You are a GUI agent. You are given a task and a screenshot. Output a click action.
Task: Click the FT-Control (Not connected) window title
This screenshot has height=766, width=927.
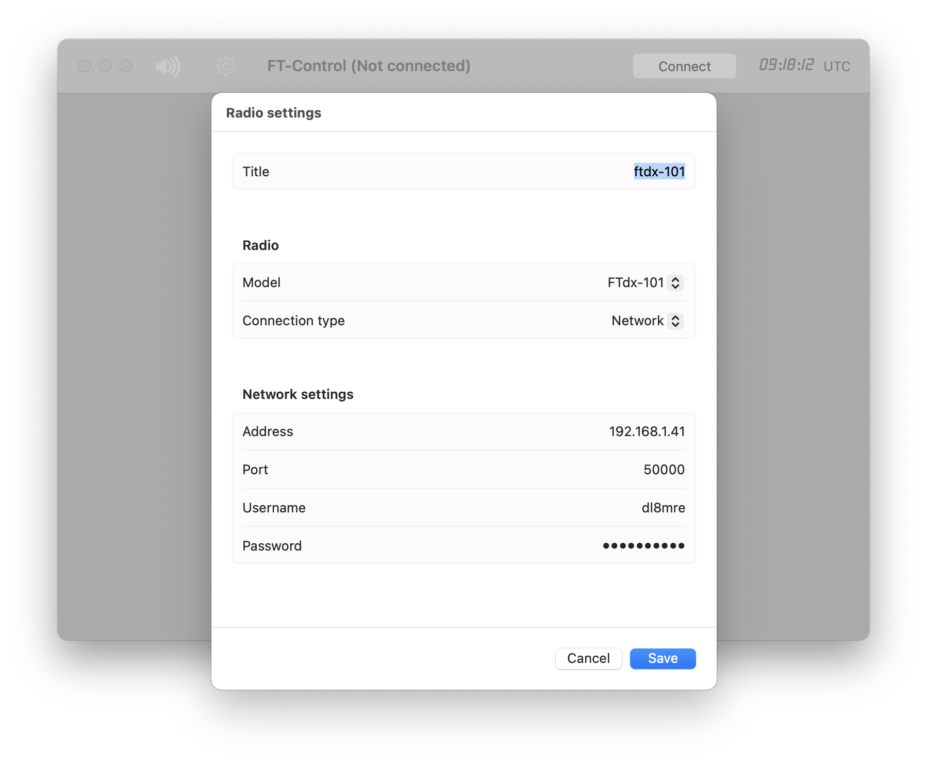coord(369,66)
